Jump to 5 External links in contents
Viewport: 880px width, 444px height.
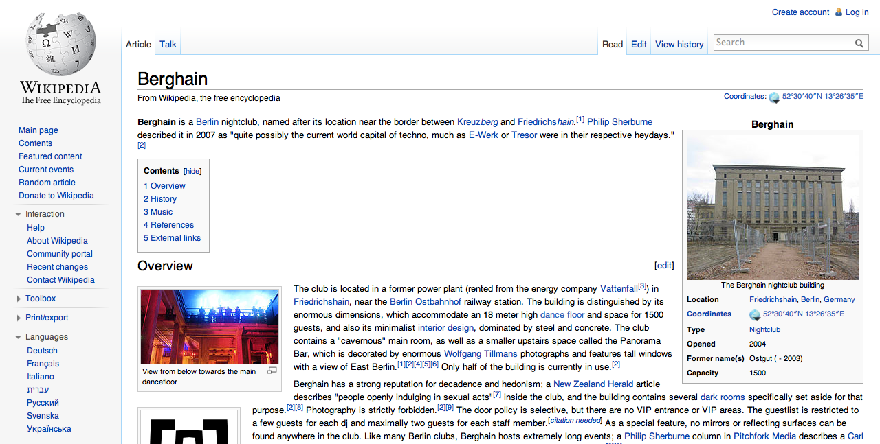(172, 238)
